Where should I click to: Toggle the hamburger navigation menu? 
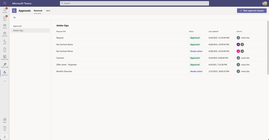click(x=15, y=17)
